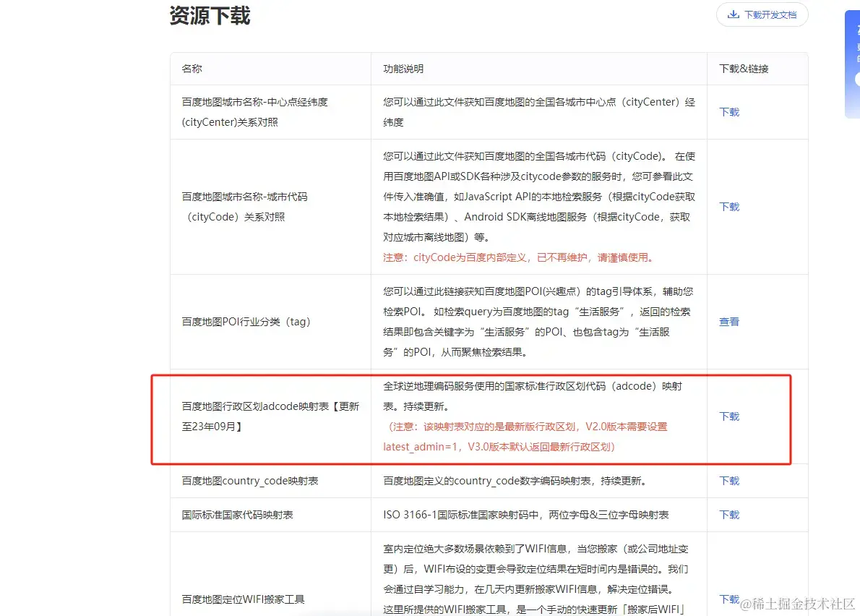The height and width of the screenshot is (616, 860).
Task: Download the cityCode 城市代码 mapping file
Action: [x=729, y=207]
